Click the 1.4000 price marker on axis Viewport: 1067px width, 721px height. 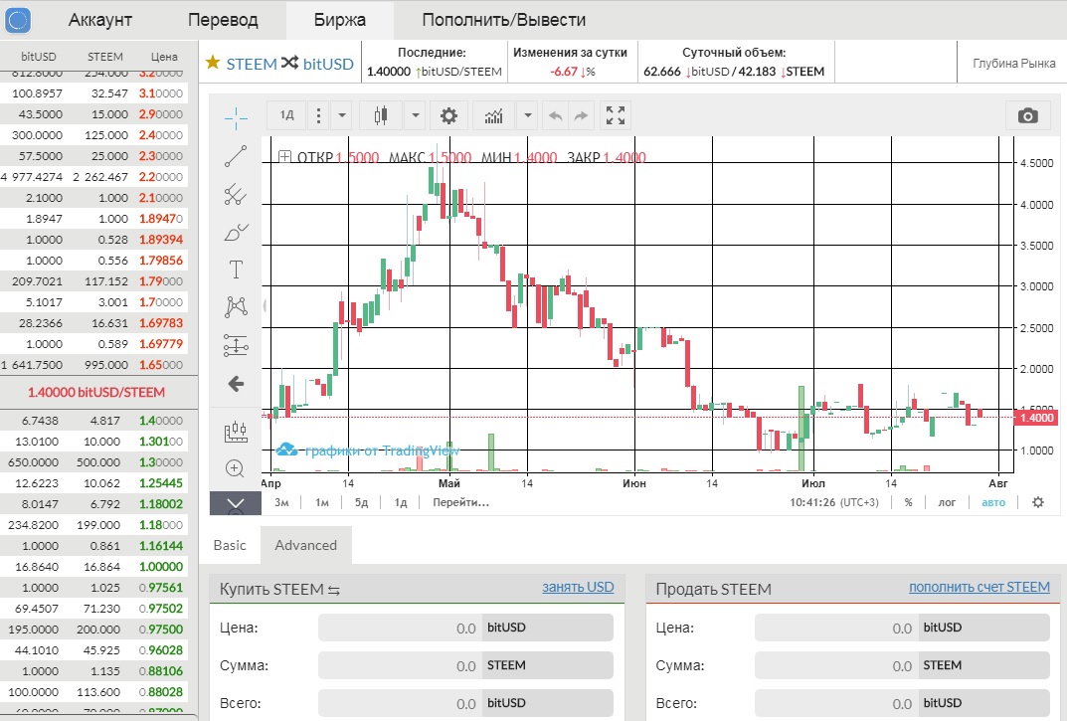pyautogui.click(x=1035, y=418)
